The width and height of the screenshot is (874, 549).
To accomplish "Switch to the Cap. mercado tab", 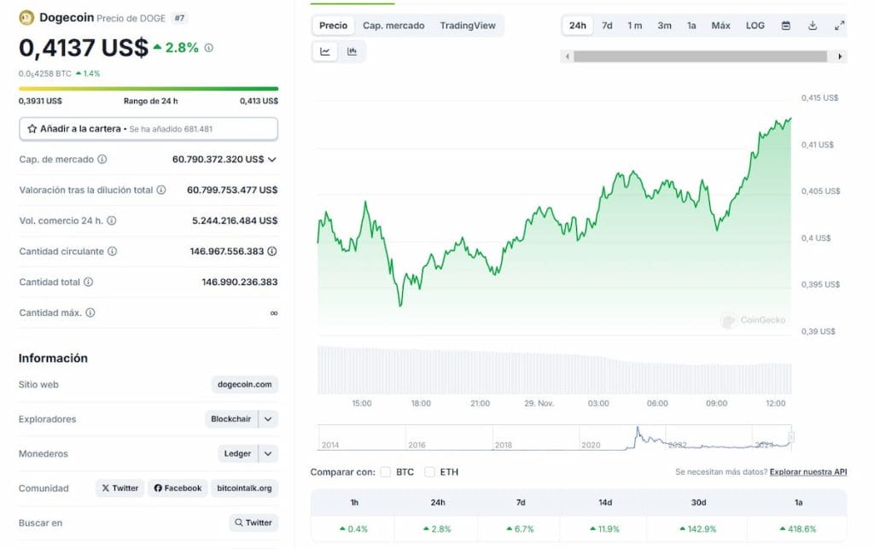I will [x=393, y=26].
